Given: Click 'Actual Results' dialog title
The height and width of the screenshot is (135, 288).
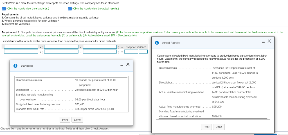Looking at the screenshot, I should pos(171,43).
